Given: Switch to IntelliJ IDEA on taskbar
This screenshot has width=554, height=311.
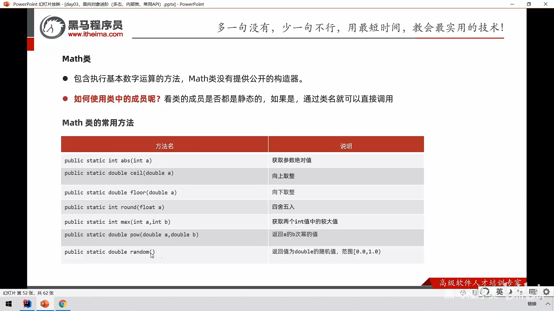Looking at the screenshot, I should pyautogui.click(x=27, y=304).
